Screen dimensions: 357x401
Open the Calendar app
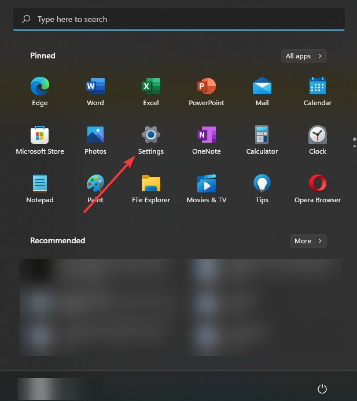318,86
